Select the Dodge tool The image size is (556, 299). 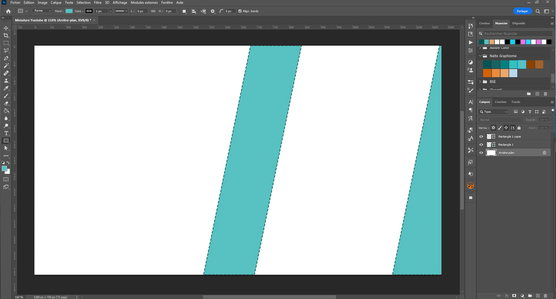tap(6, 126)
